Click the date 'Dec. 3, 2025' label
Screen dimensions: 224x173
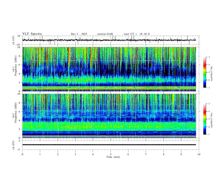pyautogui.click(x=79, y=34)
